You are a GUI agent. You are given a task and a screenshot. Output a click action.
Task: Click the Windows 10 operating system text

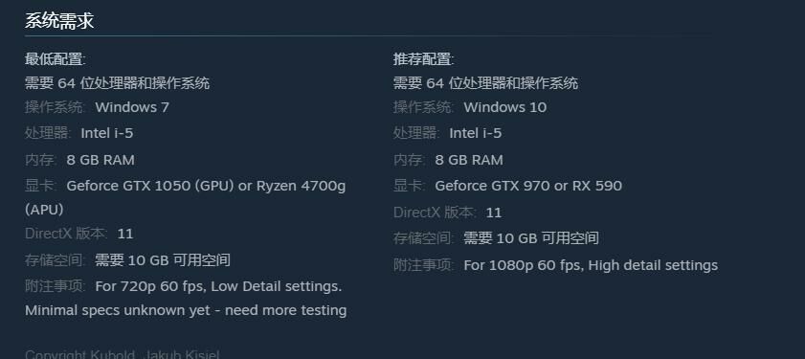tap(504, 107)
